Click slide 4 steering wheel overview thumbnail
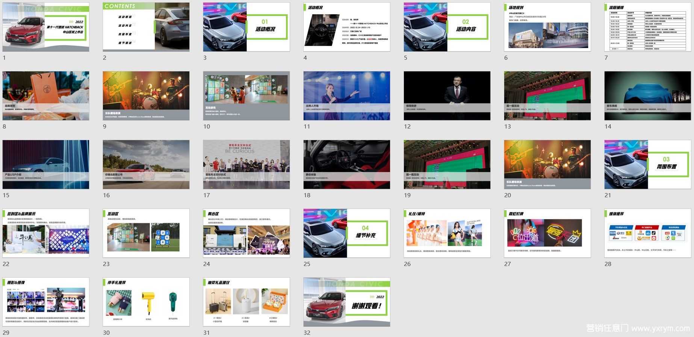The image size is (694, 337). [x=347, y=27]
